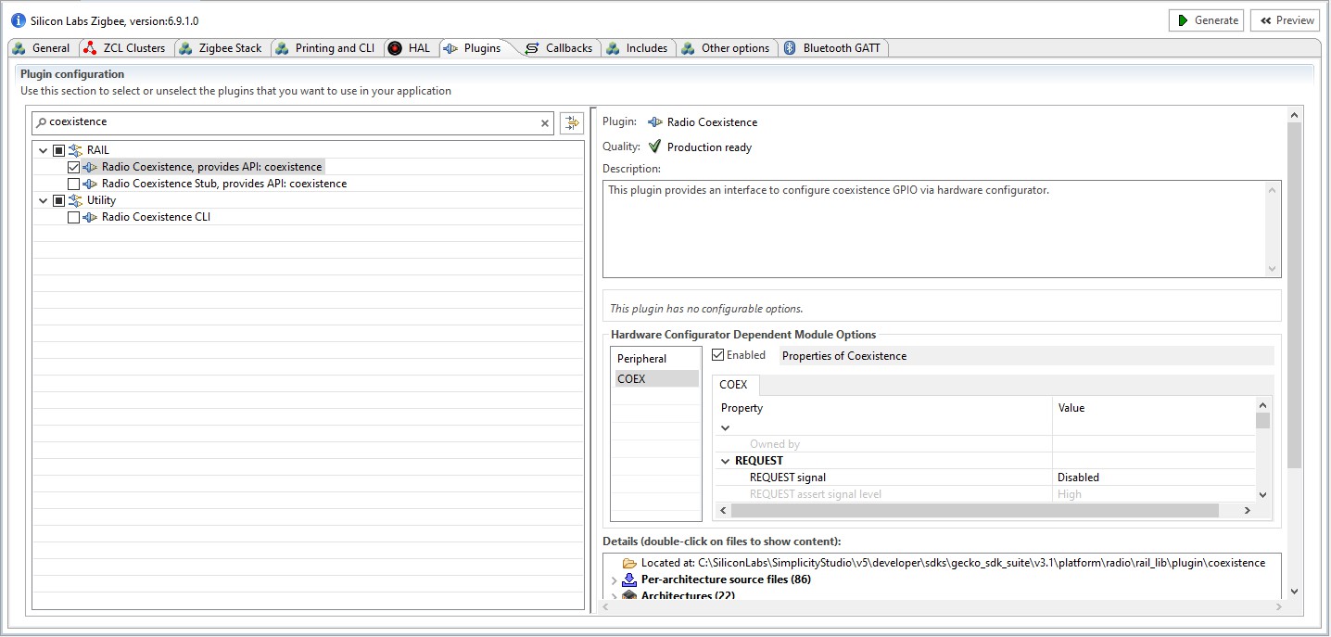Click the properties table vertical scrollbar down arrow
The image size is (1331, 637).
coord(1262,495)
